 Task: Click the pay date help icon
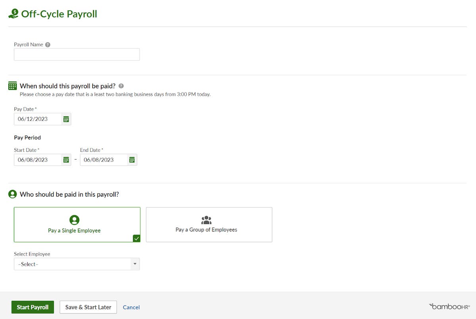[121, 86]
